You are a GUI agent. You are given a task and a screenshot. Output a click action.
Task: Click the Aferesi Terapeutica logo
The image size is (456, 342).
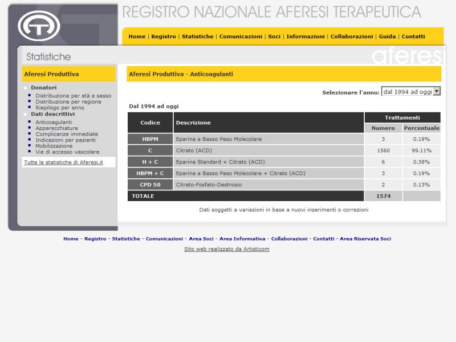(39, 26)
